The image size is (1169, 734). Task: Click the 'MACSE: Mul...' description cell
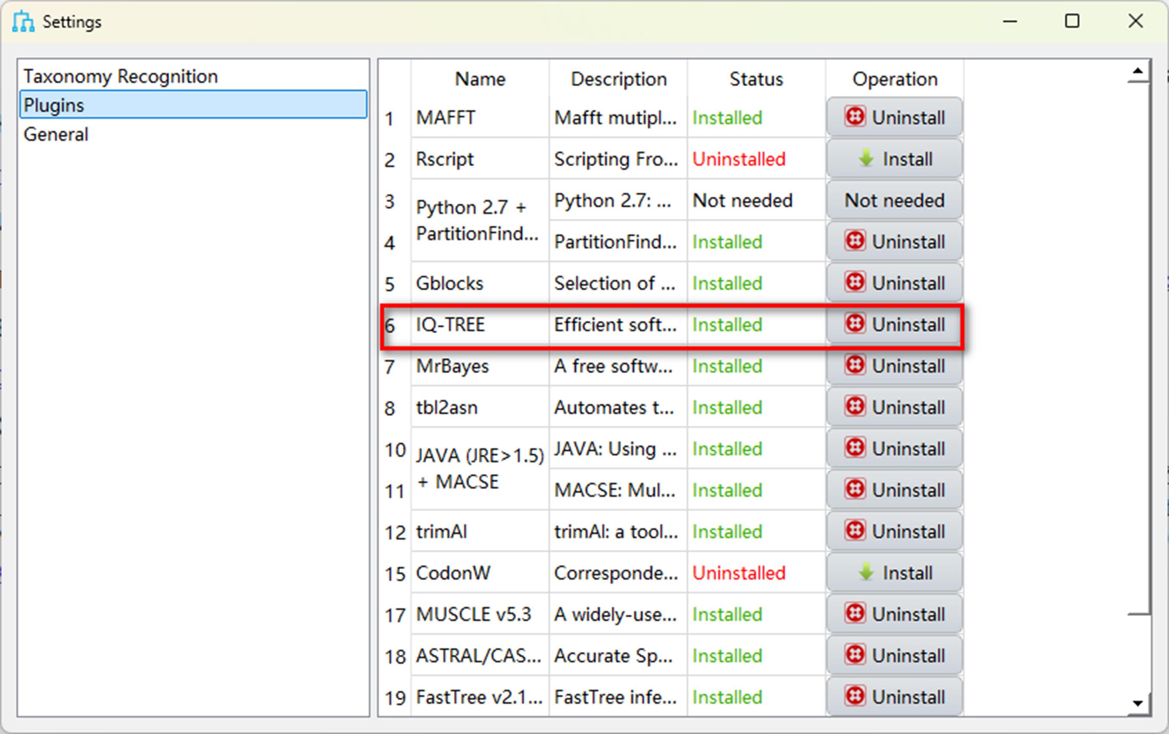point(618,490)
